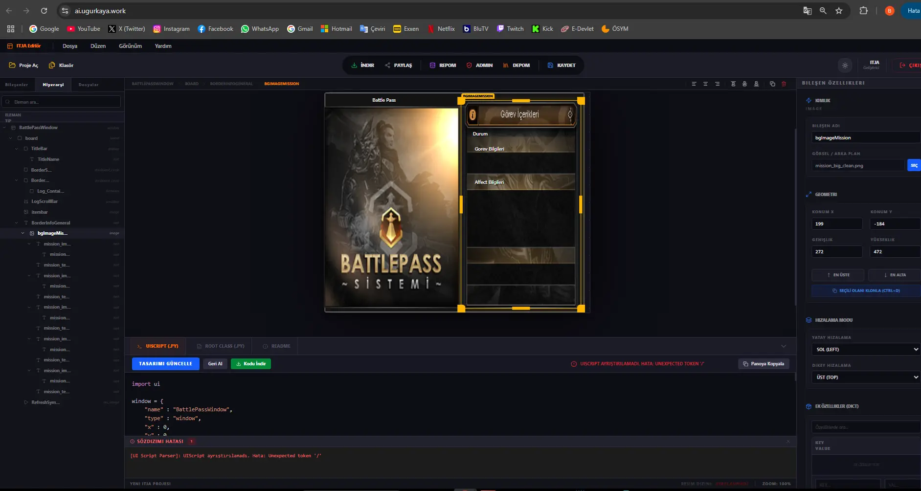
Task: Collapse the TitleBar tree node
Action: [x=17, y=149]
